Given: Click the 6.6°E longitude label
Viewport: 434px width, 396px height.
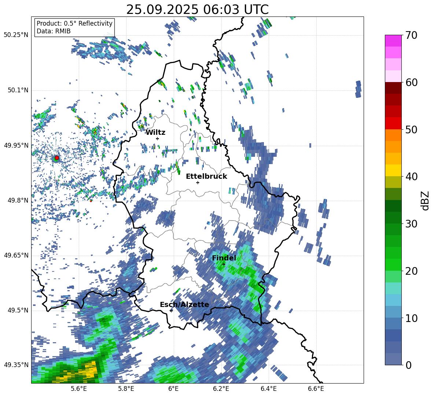Looking at the screenshot, I should [x=316, y=389].
